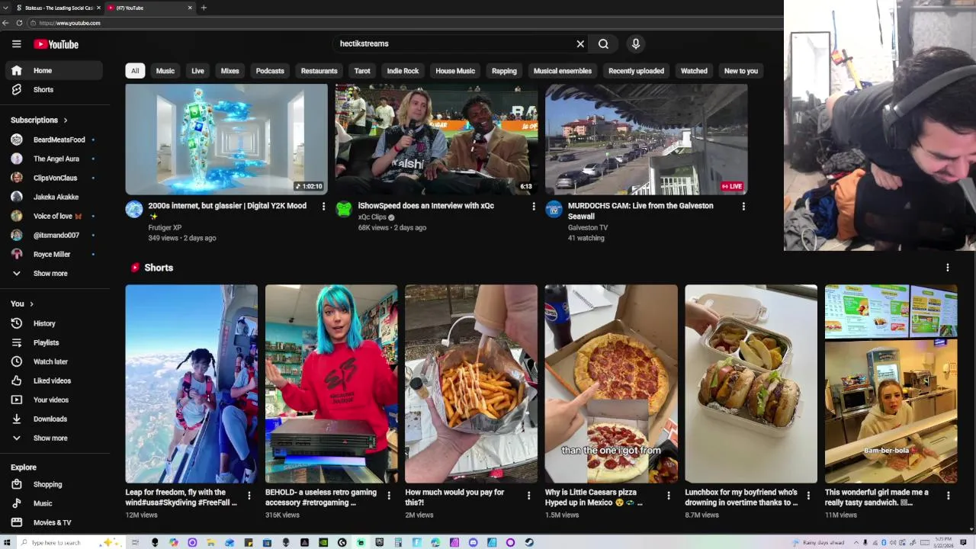976x549 pixels.
Task: Open Playlists in the sidebar
Action: (x=53, y=342)
